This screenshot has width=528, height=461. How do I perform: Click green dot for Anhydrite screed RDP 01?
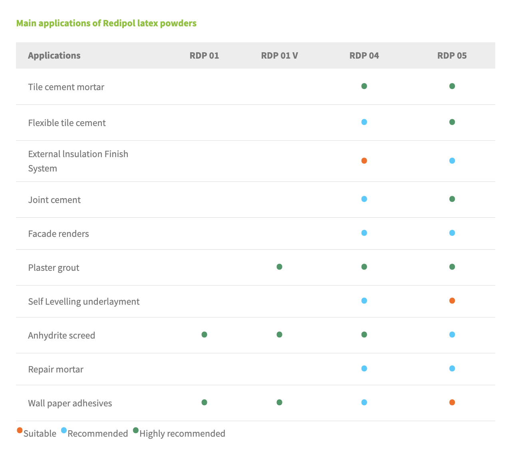click(204, 335)
